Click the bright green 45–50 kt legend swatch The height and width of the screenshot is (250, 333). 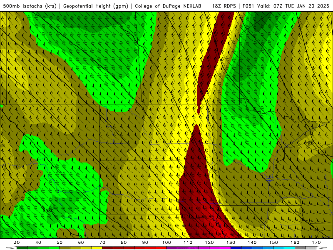(54, 248)
